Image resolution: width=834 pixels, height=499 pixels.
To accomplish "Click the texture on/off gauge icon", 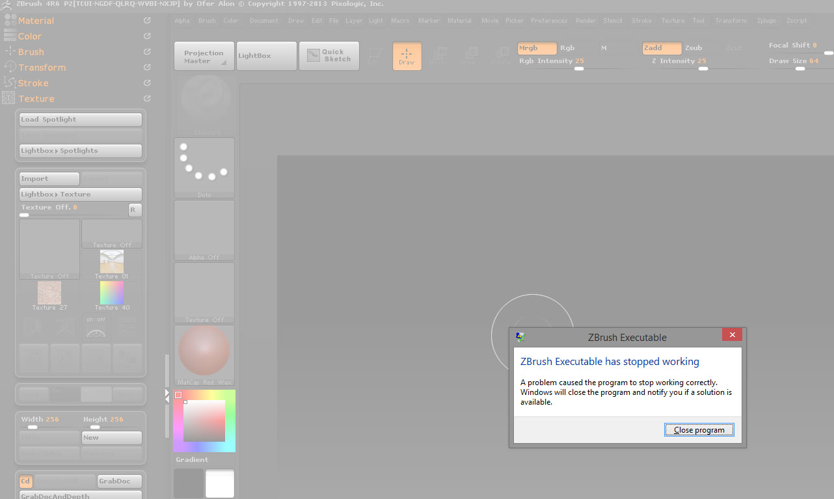I will pos(96,327).
